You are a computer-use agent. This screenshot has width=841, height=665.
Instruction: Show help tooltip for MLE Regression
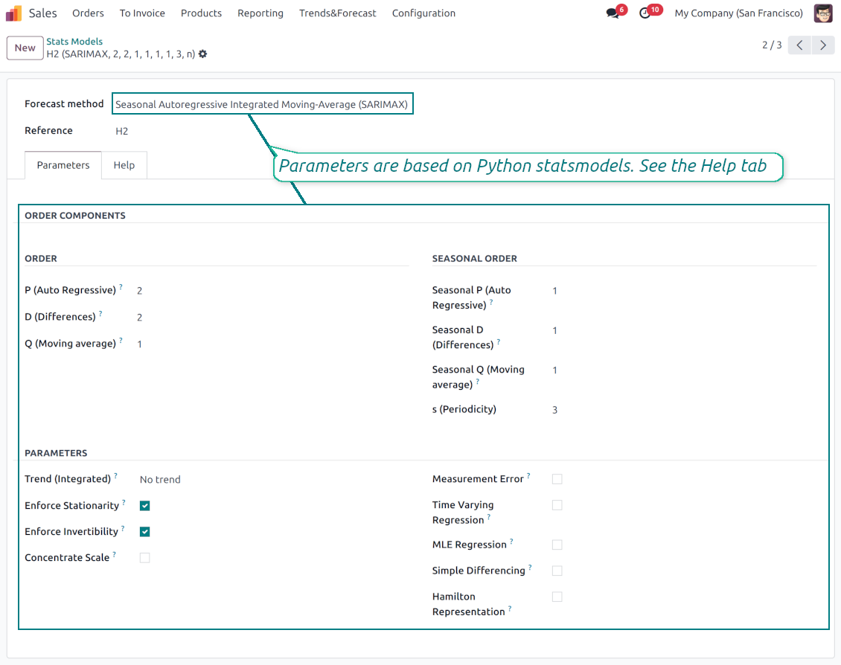512,542
